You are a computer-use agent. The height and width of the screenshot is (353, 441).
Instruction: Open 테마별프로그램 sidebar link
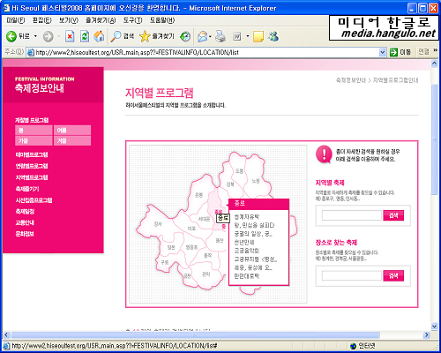tap(32, 154)
